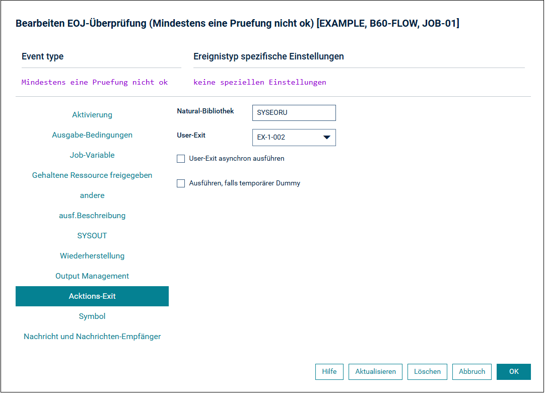
Task: Cancel with the Abbruch button
Action: [x=471, y=372]
